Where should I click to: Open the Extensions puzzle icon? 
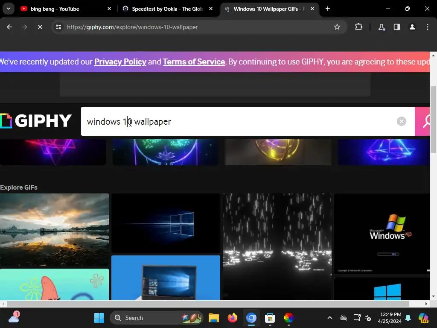click(358, 27)
